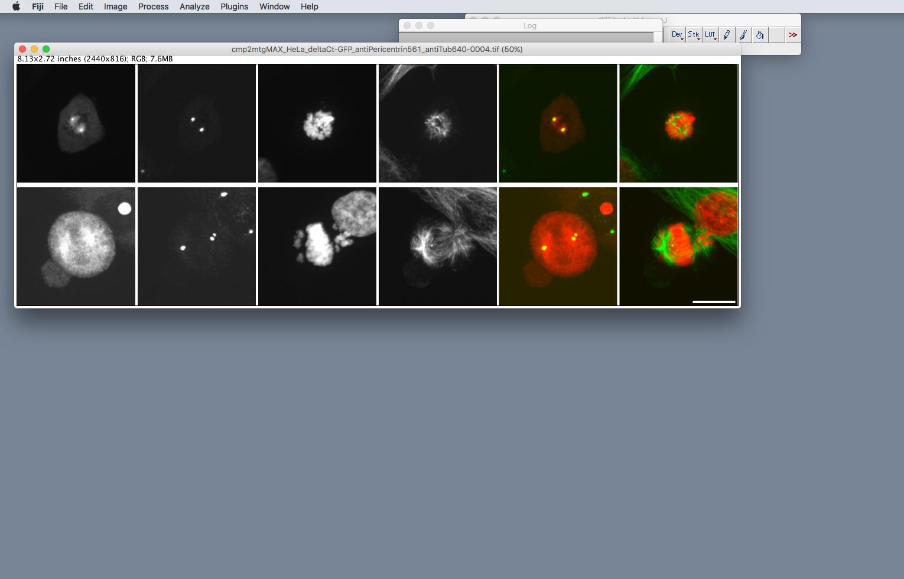
Task: Open the Image menu
Action: pos(116,6)
